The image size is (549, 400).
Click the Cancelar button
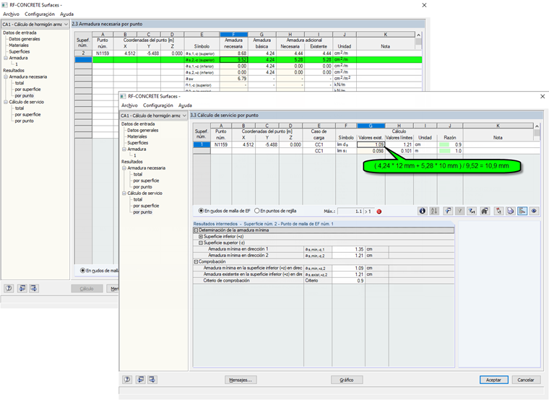[526, 380]
